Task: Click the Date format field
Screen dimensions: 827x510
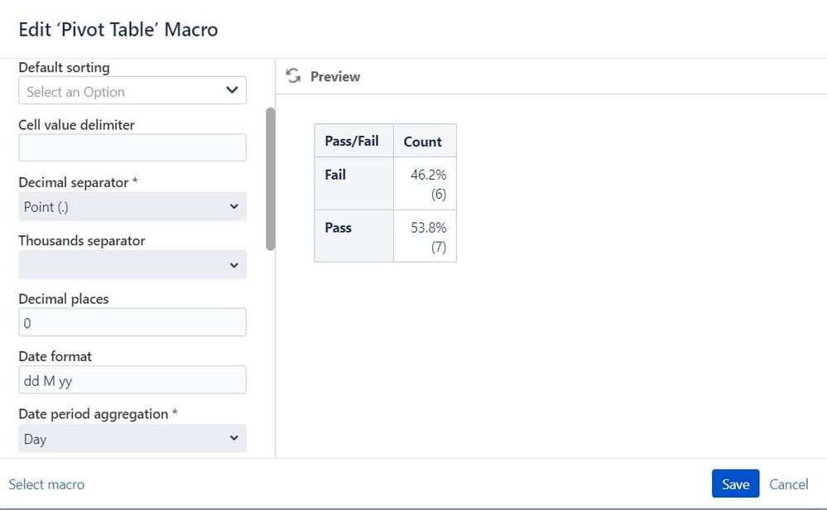Action: (x=132, y=379)
